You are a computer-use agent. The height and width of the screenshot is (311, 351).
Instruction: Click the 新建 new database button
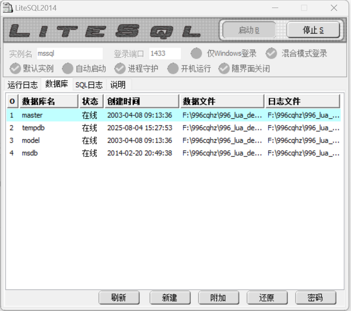point(170,298)
